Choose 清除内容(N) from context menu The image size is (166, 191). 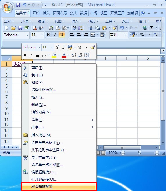59,112
